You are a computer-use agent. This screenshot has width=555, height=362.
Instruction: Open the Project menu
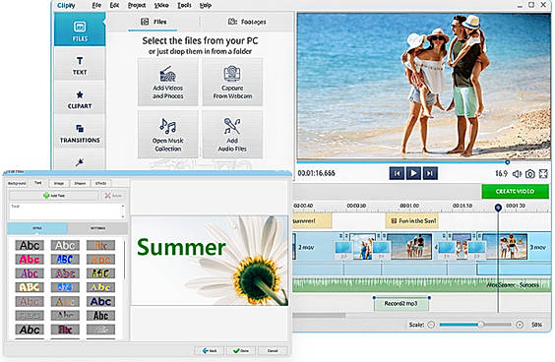point(137,5)
